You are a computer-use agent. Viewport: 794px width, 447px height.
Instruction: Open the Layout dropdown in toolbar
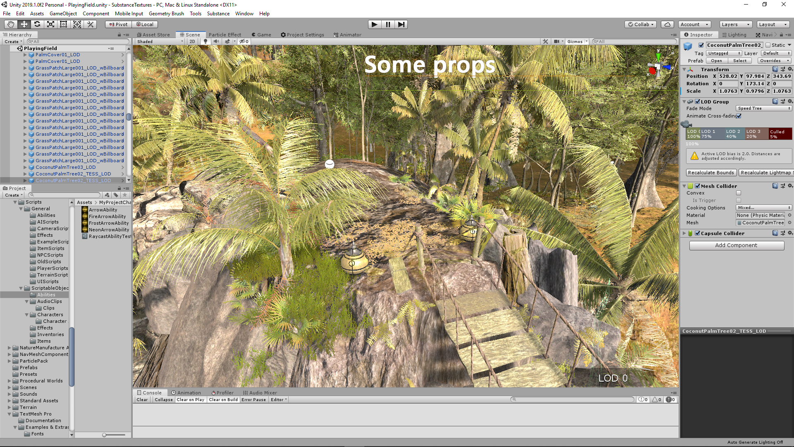tap(772, 24)
